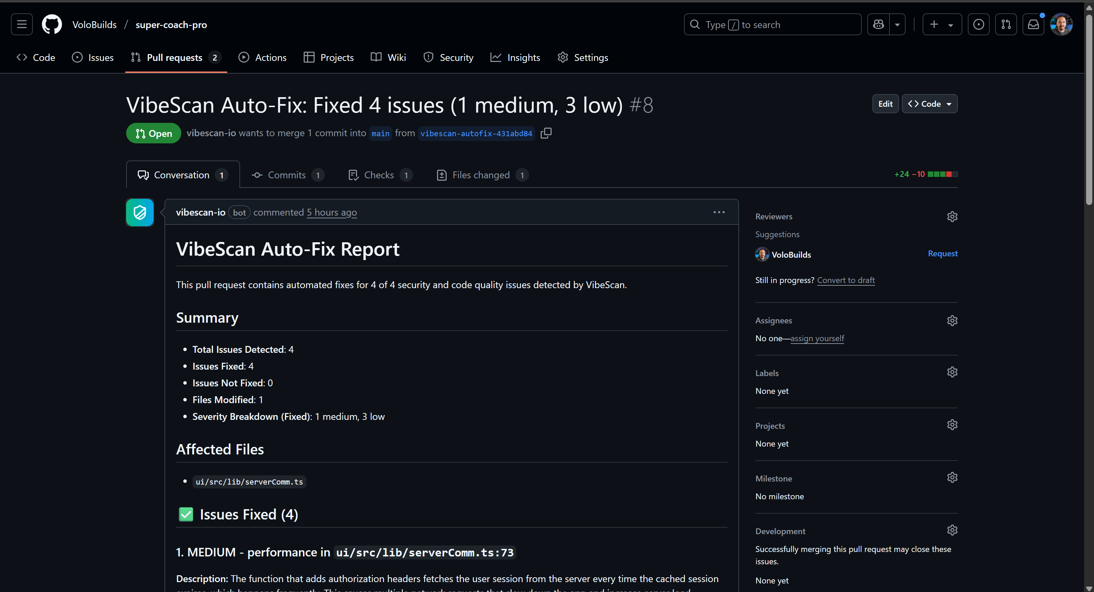
Task: Switch to the Checks tab
Action: 381,175
